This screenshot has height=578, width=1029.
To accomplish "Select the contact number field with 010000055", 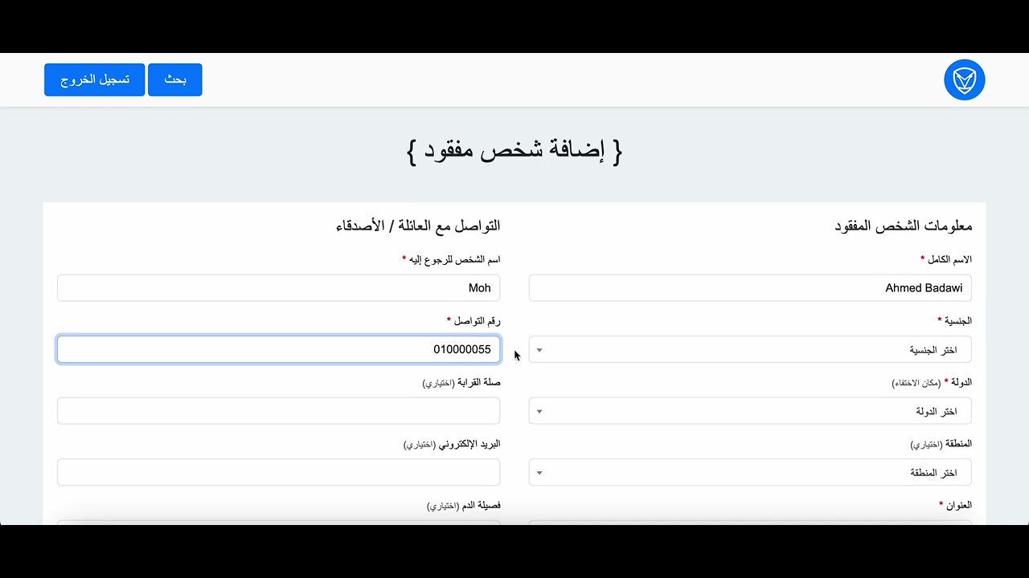I will tap(278, 350).
